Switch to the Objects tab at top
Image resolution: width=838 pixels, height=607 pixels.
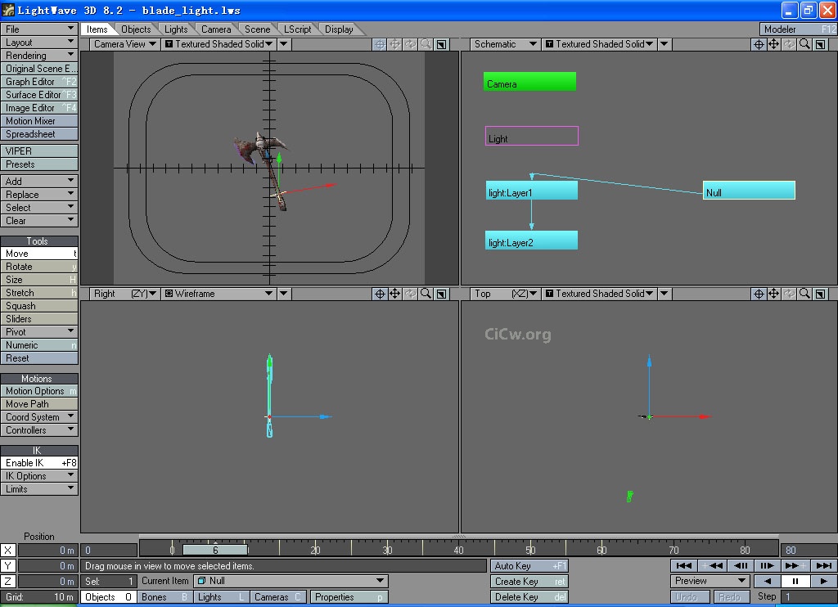[136, 29]
